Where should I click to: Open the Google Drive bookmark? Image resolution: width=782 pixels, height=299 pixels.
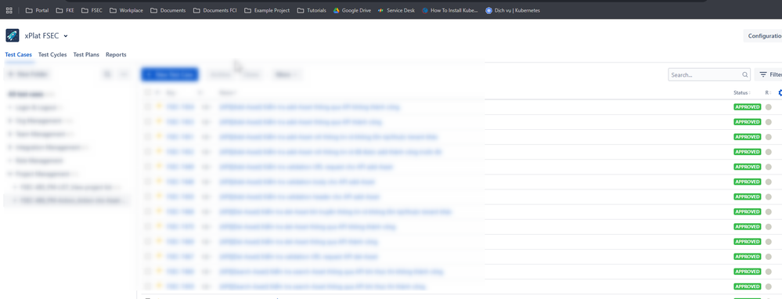coord(352,10)
